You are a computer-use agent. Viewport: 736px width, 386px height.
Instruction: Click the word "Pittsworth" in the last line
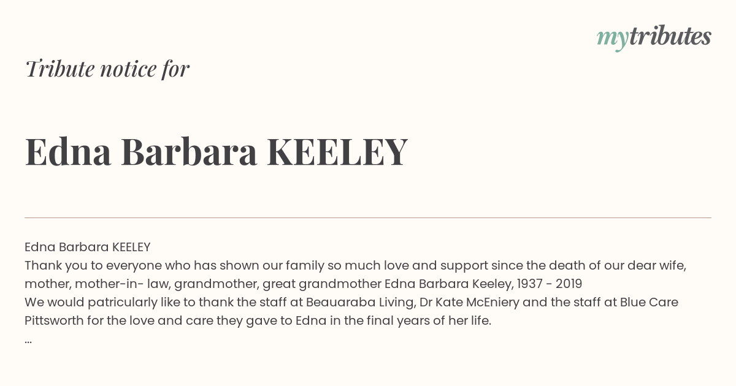pos(55,320)
